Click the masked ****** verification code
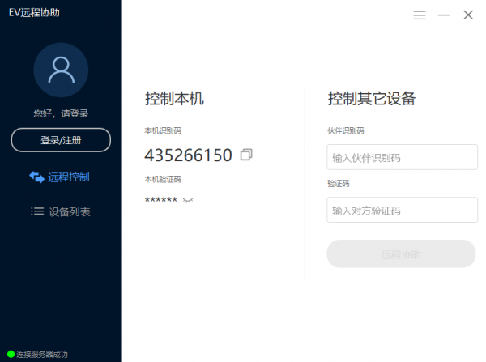 [x=161, y=200]
